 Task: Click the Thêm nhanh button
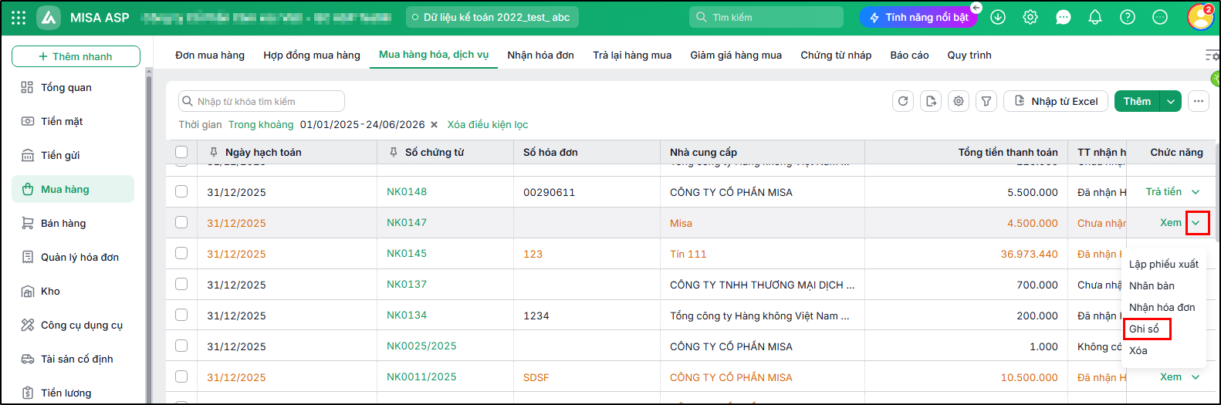click(x=76, y=56)
